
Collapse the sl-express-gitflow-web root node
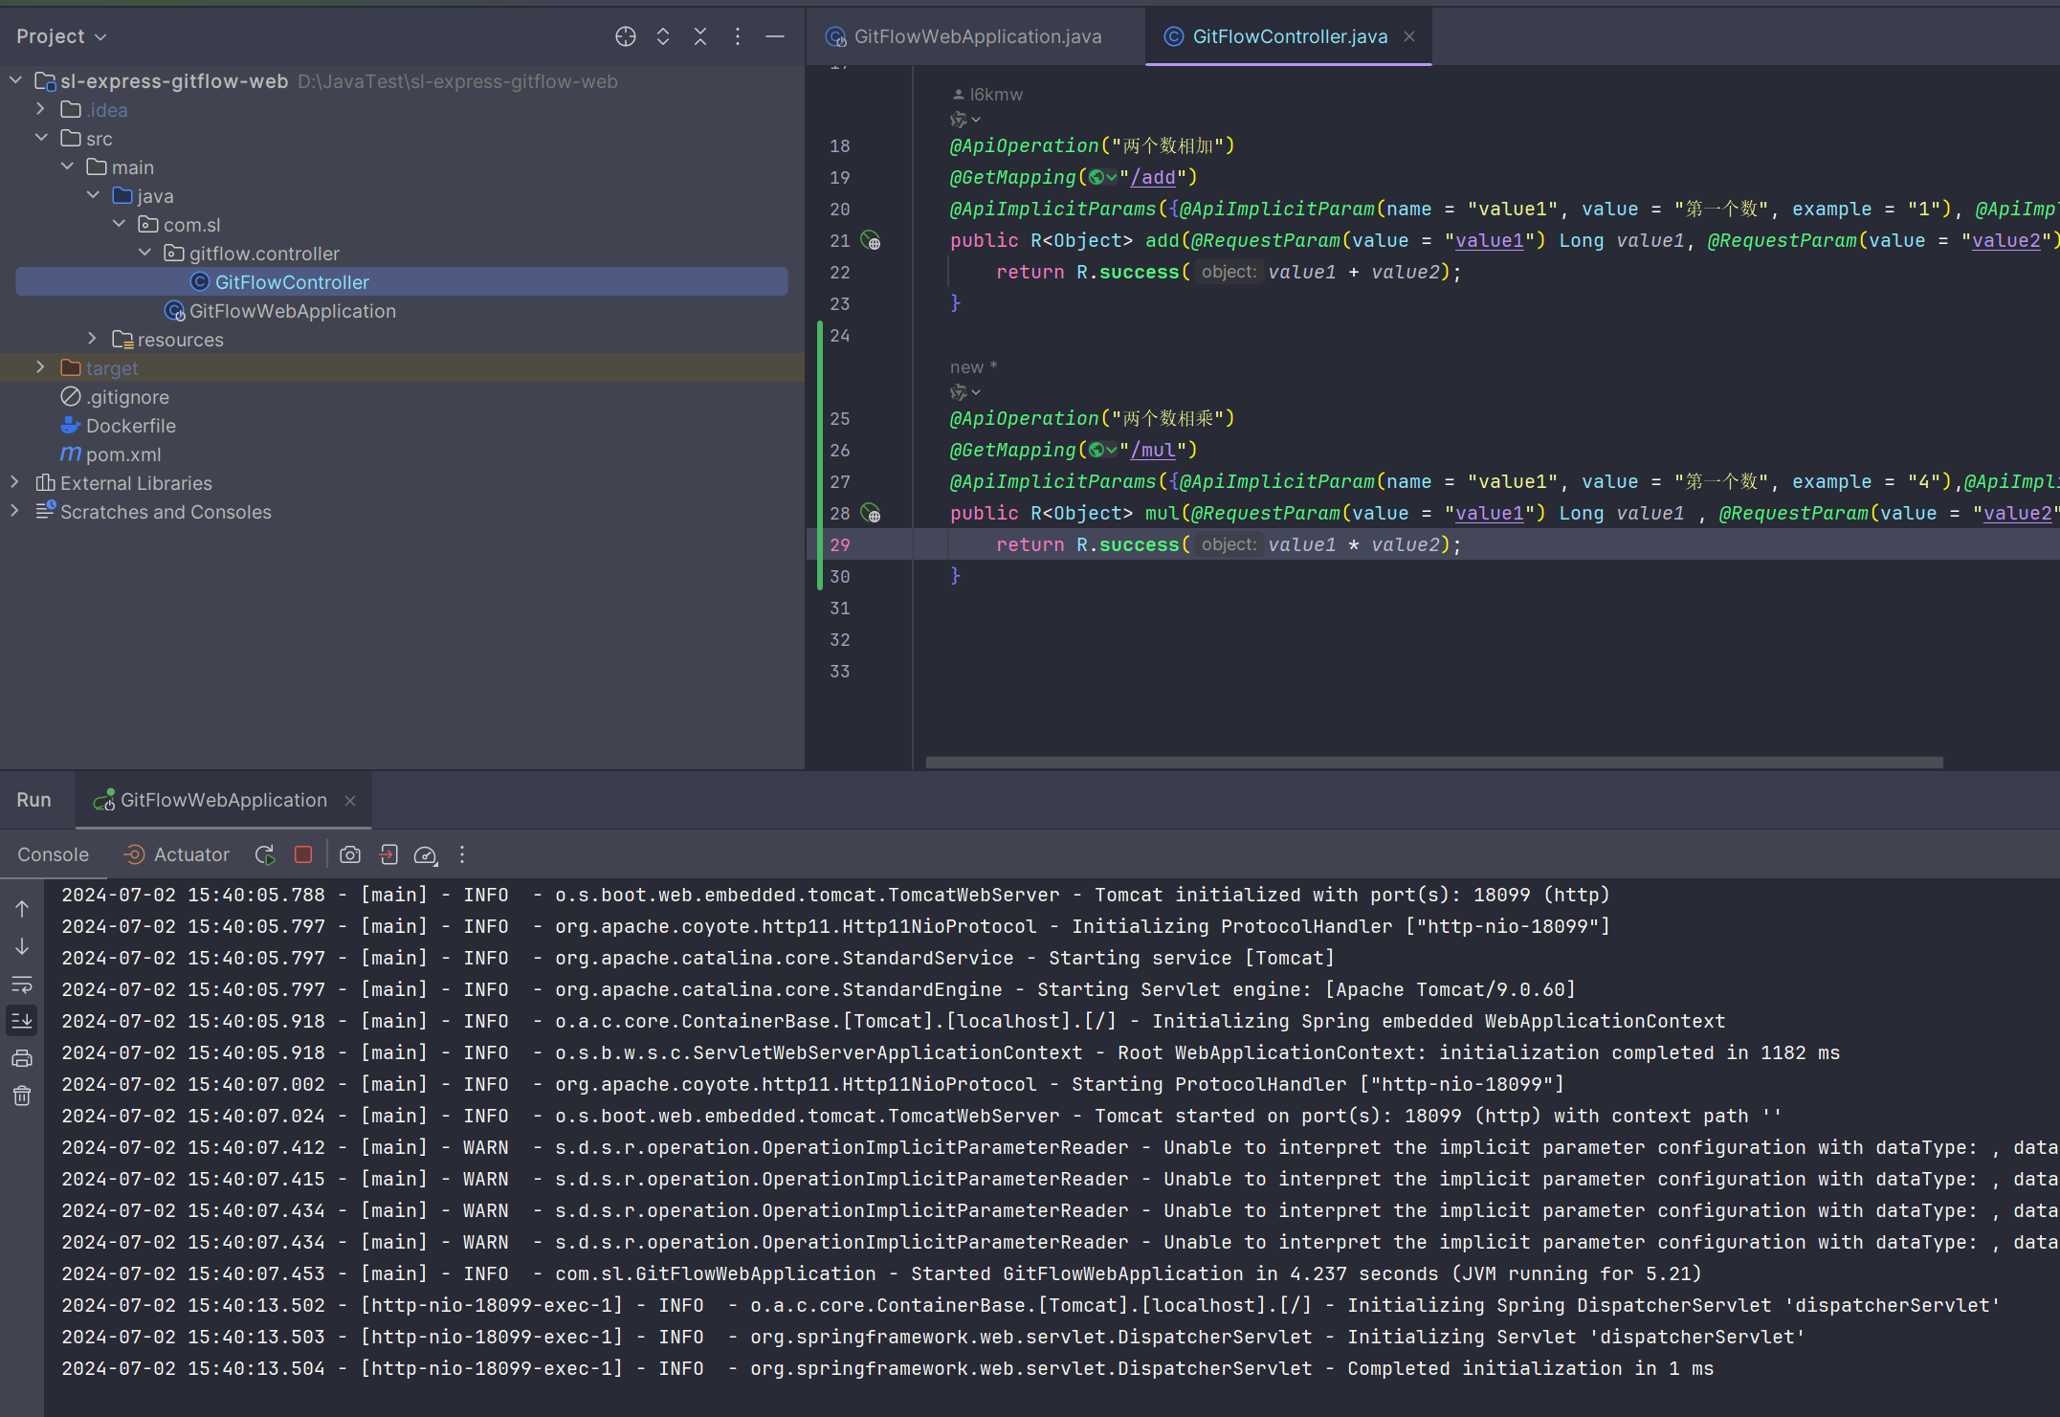click(x=16, y=81)
